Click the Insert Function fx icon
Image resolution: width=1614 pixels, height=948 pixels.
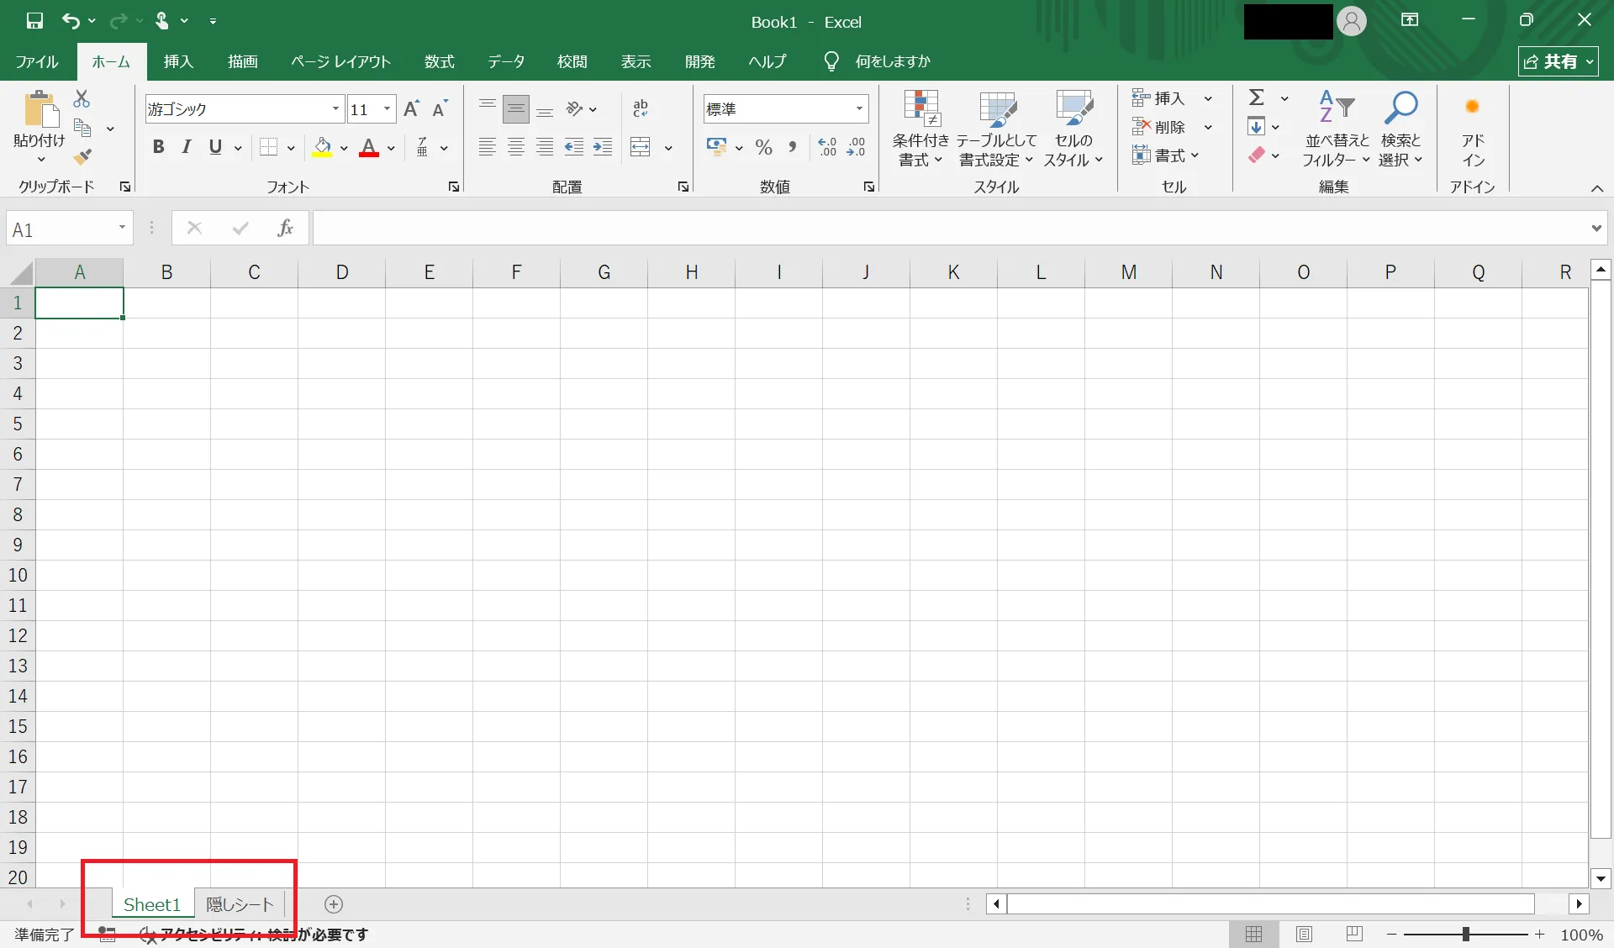(285, 228)
